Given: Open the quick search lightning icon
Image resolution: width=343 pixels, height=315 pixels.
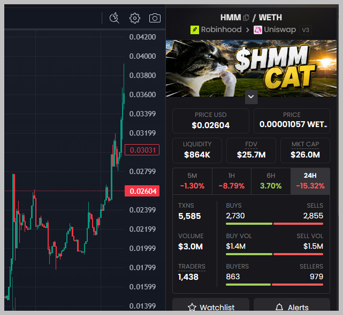Looking at the screenshot, I should coord(114,18).
